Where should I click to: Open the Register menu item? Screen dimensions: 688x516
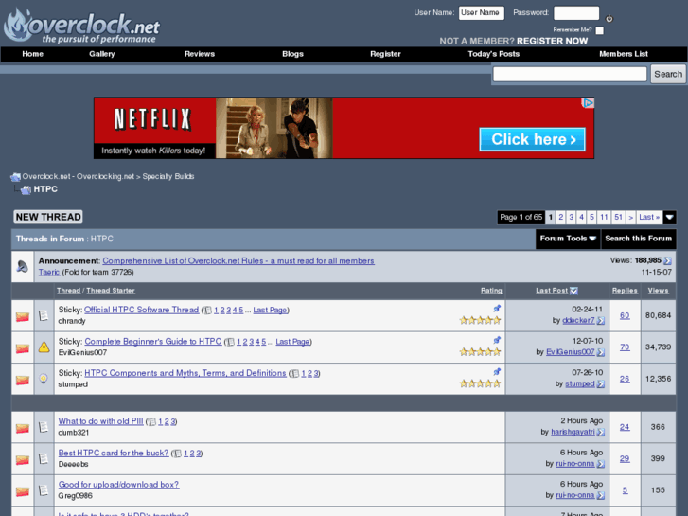[x=385, y=54]
